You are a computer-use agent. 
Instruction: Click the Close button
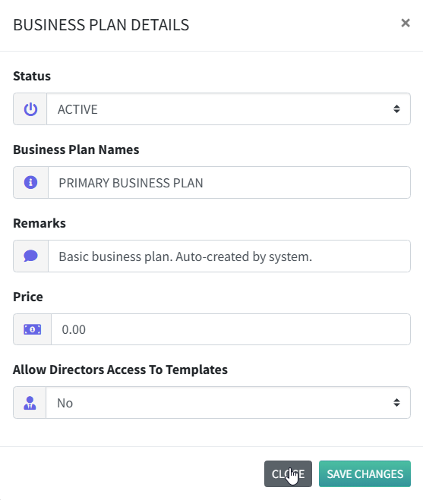288,474
